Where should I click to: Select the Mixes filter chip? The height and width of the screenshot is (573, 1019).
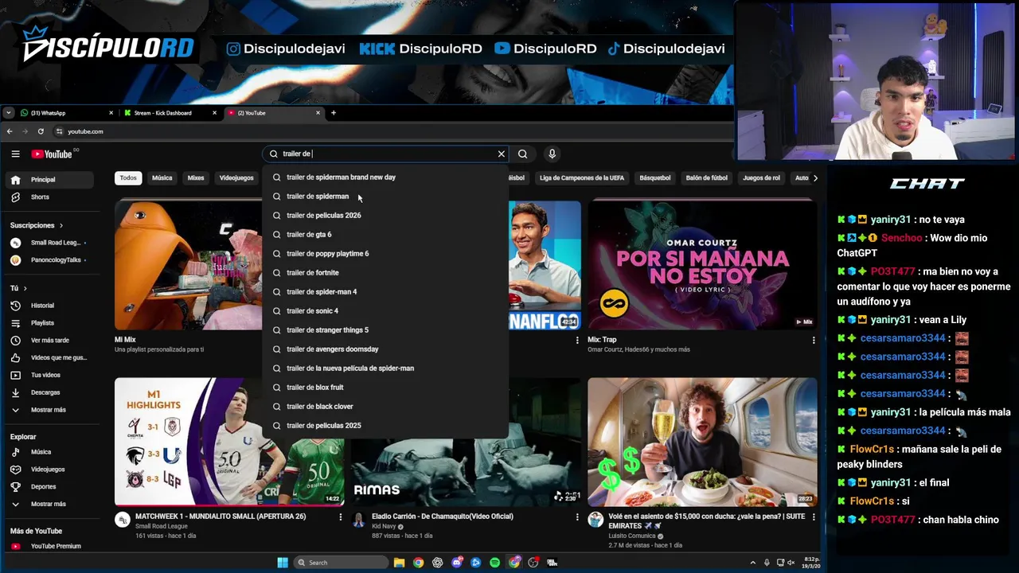point(196,178)
